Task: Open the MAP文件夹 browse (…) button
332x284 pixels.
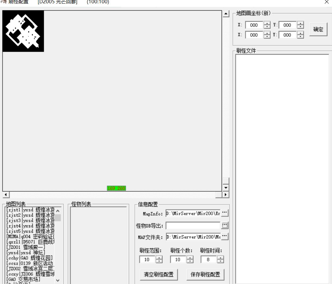Action: (225, 236)
